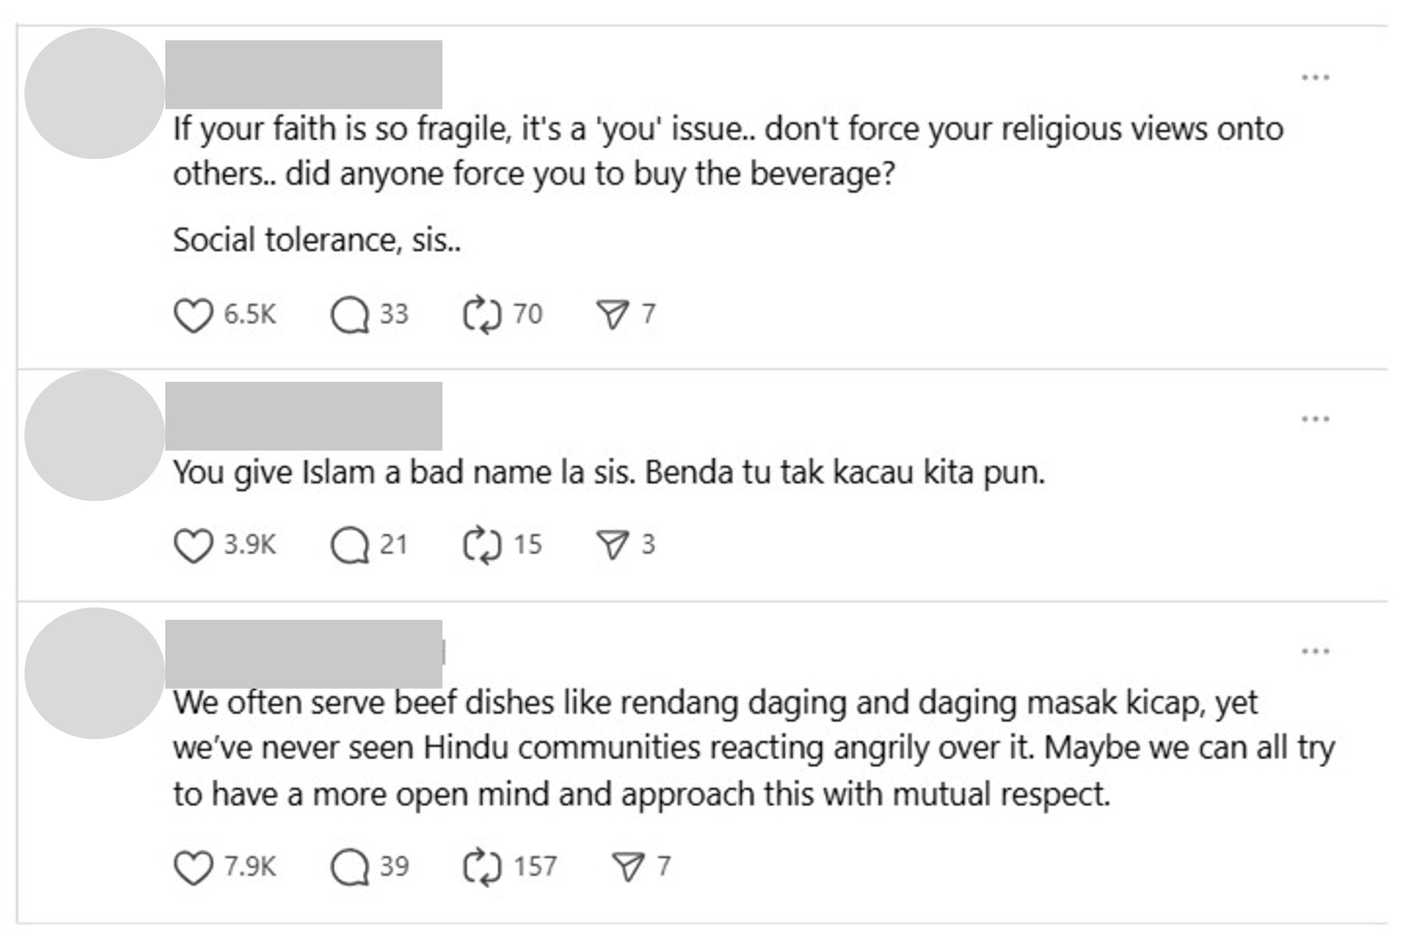
Task: Open profile picture of first post's author
Action: click(95, 94)
